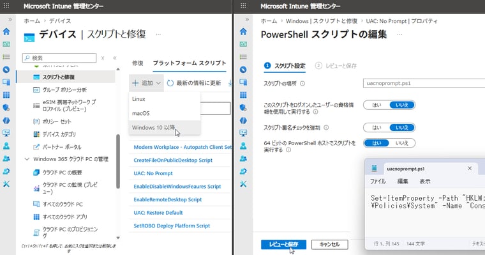The height and width of the screenshot is (255, 485).
Task: Open Devices icon in left window sidebar
Action: point(6,82)
